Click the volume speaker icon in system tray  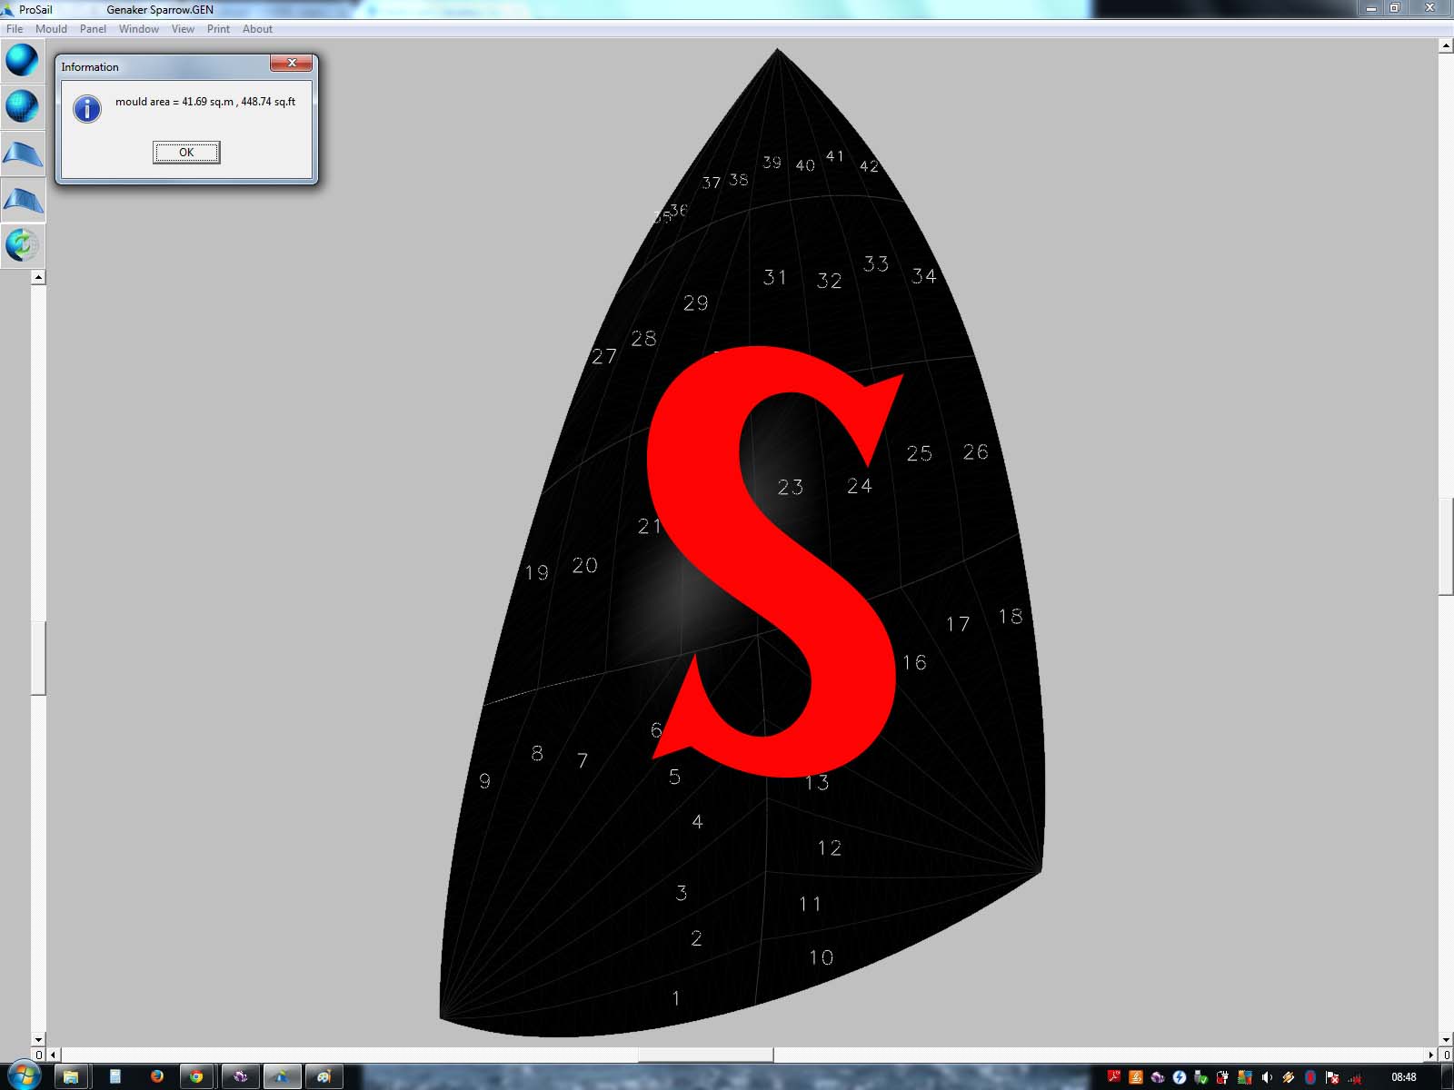1267,1077
